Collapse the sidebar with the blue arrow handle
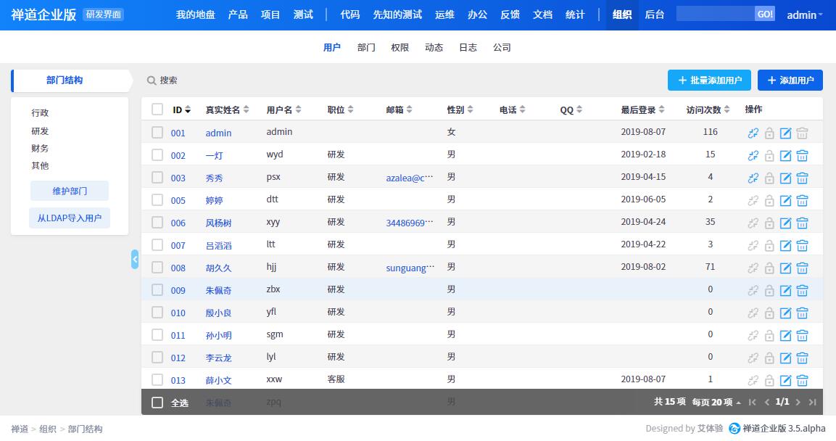Viewport: 836px width, 441px height. pyautogui.click(x=135, y=259)
